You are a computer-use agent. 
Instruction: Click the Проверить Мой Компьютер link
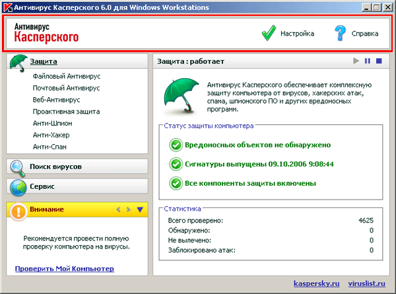[65, 269]
